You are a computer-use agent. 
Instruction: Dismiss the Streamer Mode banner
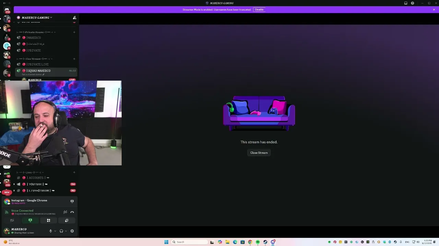point(434,10)
